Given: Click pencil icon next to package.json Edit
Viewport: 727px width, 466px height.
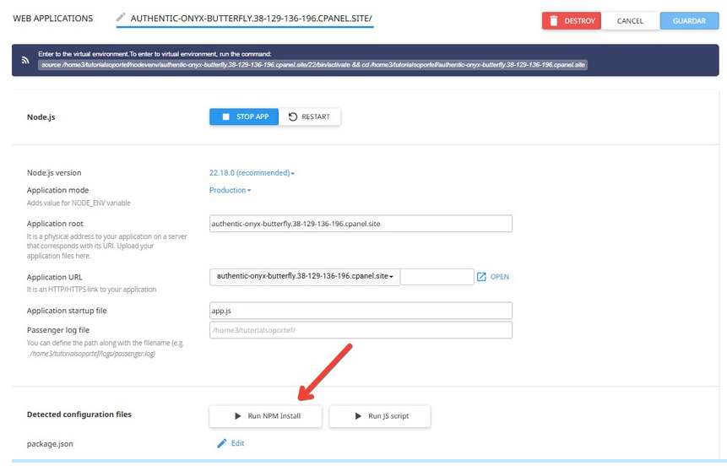Looking at the screenshot, I should tap(221, 443).
